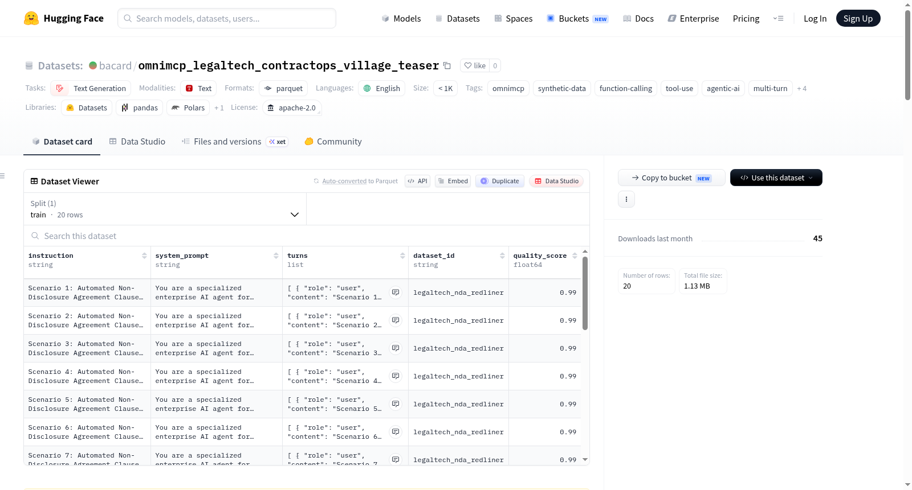
Task: Focus the top search models field
Action: 227,18
